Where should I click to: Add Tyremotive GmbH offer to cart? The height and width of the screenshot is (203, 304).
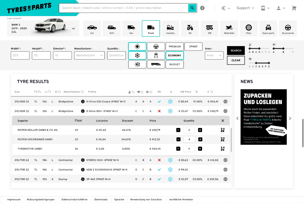[x=223, y=148]
